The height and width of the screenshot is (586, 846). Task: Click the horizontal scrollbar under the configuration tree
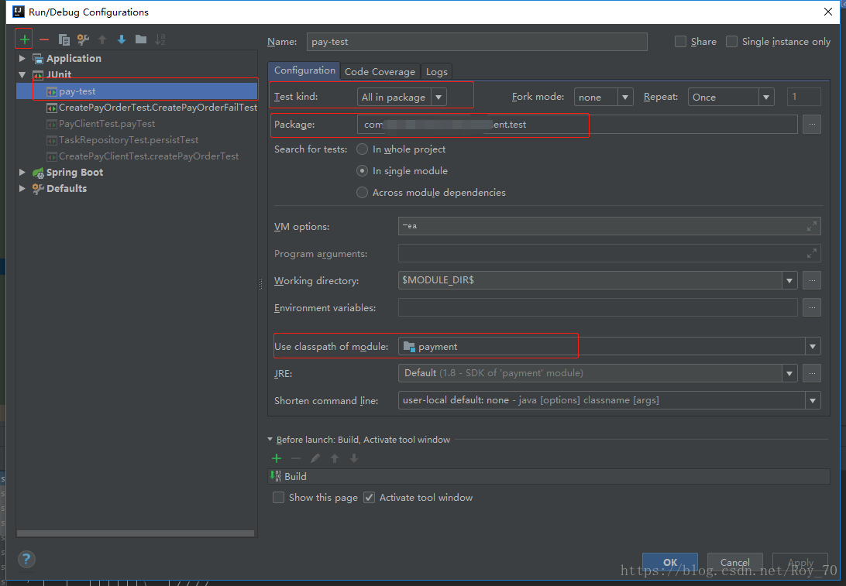tap(136, 533)
